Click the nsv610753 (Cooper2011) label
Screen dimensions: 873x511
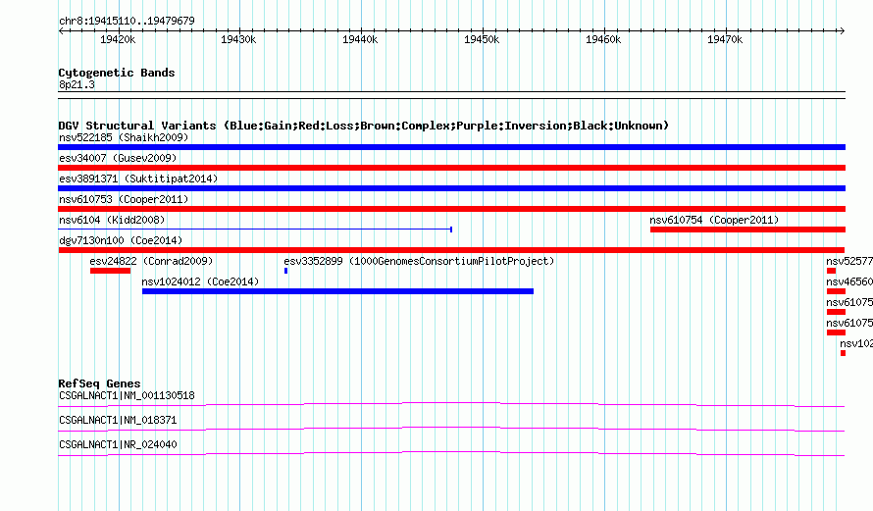[124, 199]
